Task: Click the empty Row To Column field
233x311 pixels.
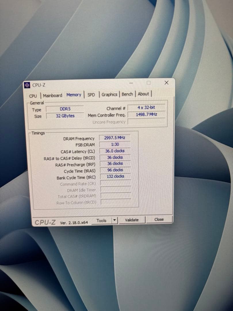Action: (116, 202)
